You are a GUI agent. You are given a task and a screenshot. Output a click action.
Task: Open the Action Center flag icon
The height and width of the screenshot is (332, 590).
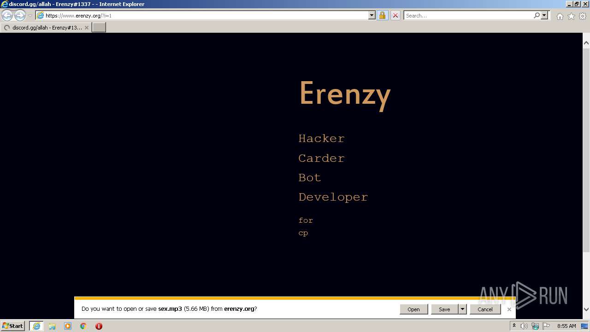tap(546, 326)
